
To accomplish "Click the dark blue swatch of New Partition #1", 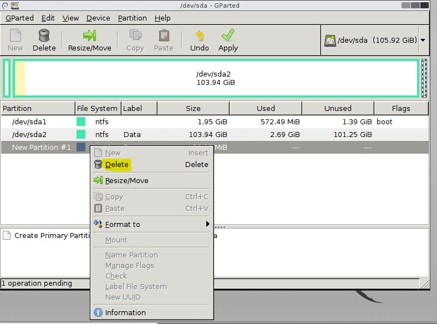I will [x=81, y=147].
